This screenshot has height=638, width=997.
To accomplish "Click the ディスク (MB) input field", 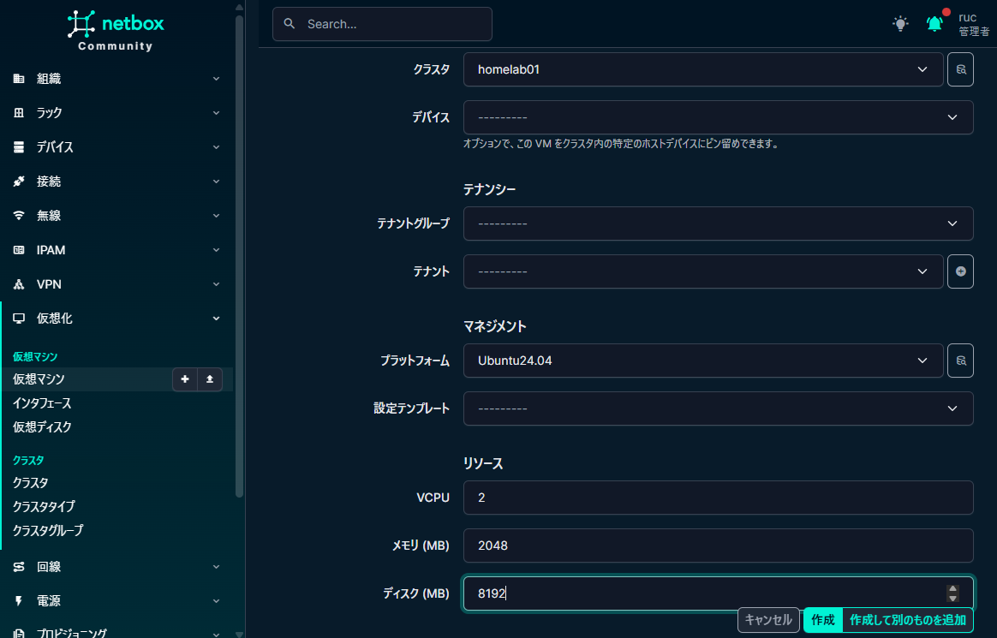I will pos(719,593).
